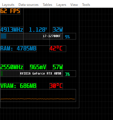This screenshot has width=113, height=120.
Task: Select the 62 FPS overlay element
Action: (x=10, y=11)
